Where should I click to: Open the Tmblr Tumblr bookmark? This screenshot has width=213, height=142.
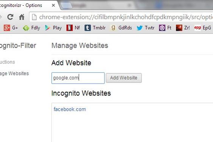click(95, 28)
